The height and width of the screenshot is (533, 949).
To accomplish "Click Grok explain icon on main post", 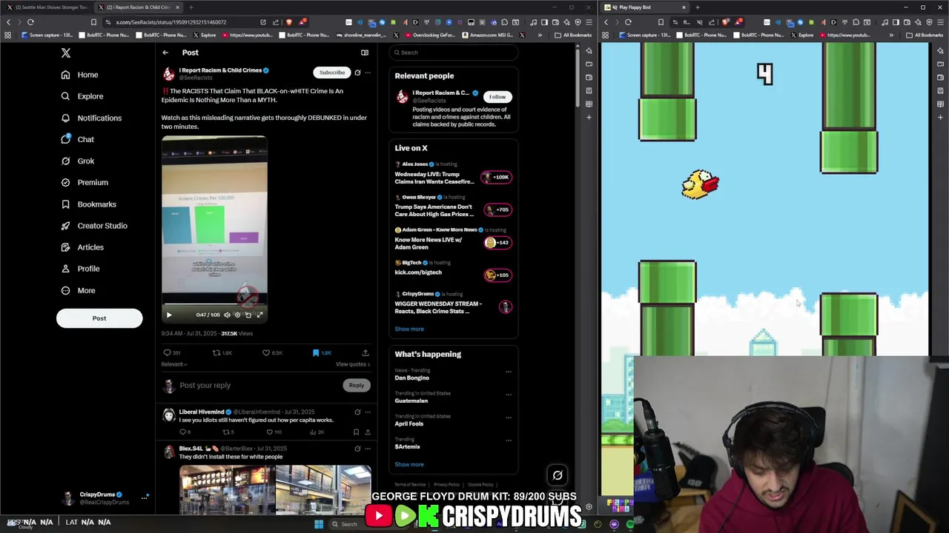I will click(x=357, y=73).
